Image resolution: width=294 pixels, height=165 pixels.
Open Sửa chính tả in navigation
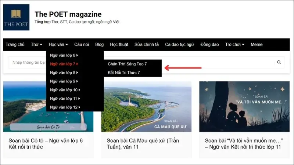[x=147, y=45]
